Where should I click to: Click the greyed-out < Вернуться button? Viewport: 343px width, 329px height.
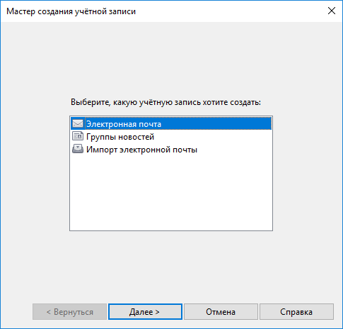click(x=69, y=312)
